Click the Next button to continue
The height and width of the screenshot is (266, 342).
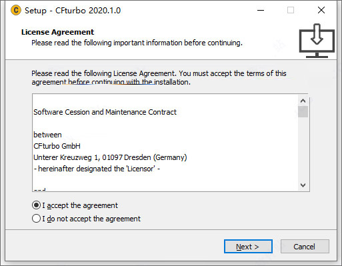(248, 247)
